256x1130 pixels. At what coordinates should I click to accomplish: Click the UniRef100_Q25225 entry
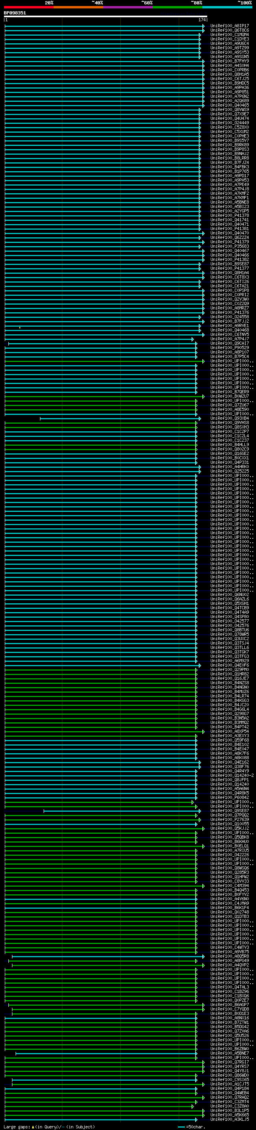pos(229,471)
